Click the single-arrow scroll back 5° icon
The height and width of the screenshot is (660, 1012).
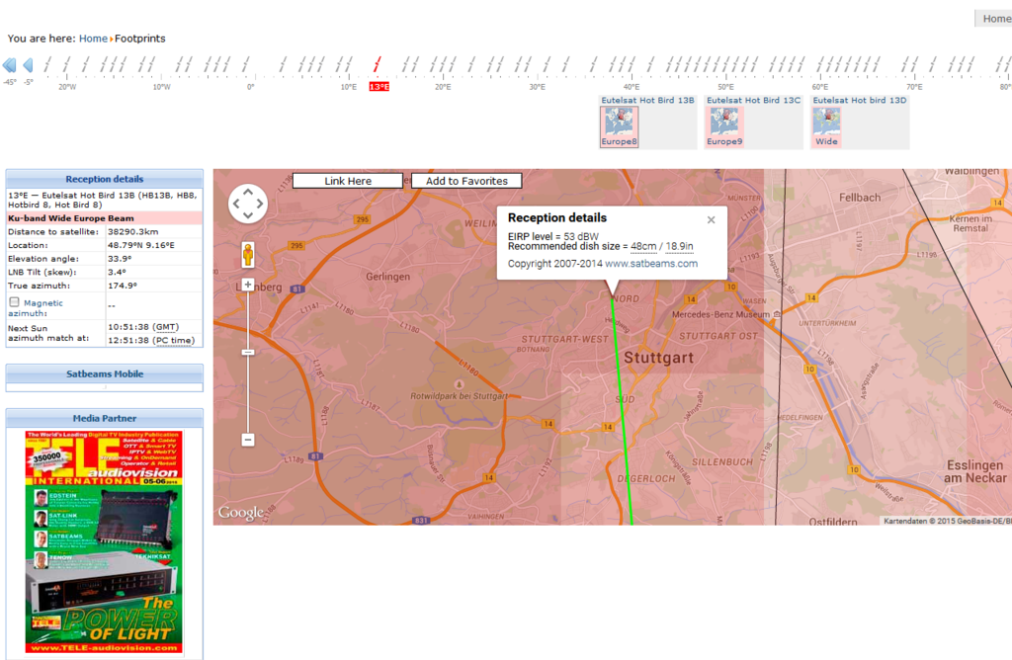point(28,65)
